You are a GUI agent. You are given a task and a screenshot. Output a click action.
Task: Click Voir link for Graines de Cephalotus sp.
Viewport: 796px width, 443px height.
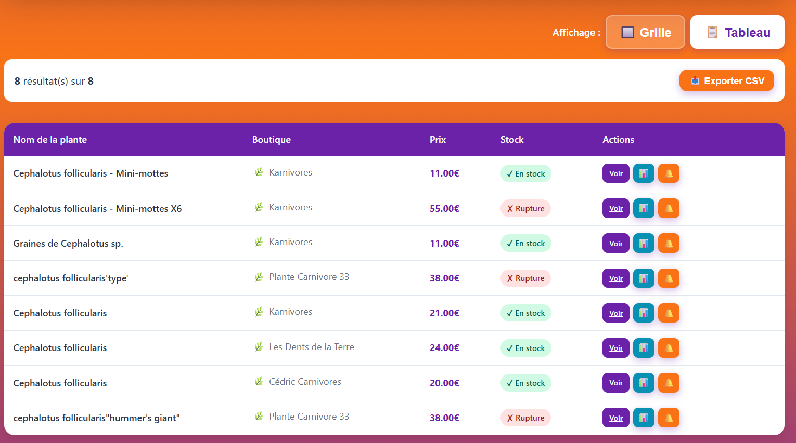616,244
